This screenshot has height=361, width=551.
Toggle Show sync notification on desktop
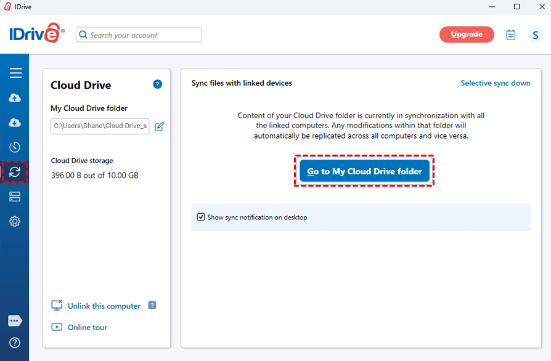(201, 217)
